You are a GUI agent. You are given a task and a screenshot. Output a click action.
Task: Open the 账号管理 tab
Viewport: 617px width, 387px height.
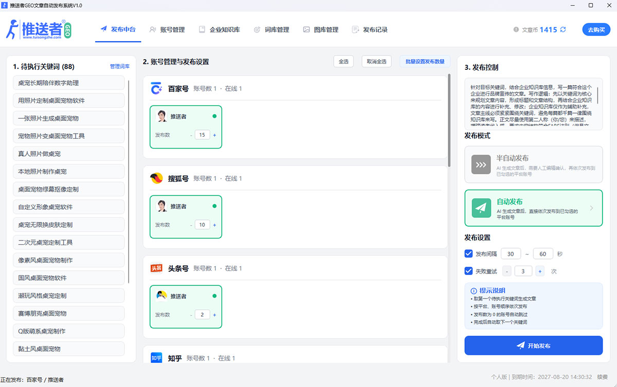click(167, 30)
